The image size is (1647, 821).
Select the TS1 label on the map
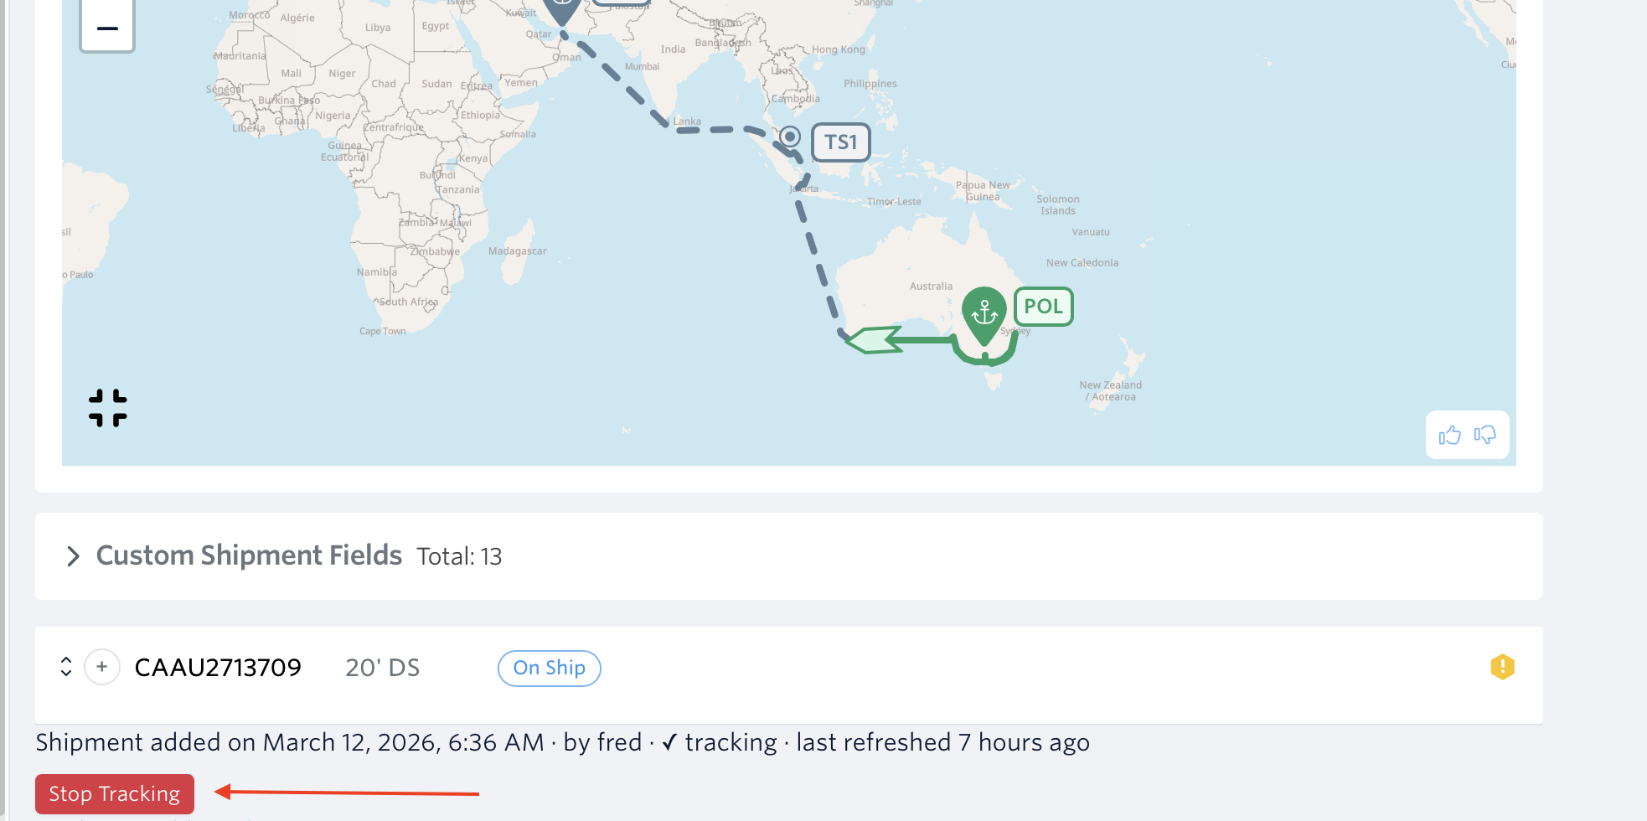(x=840, y=142)
